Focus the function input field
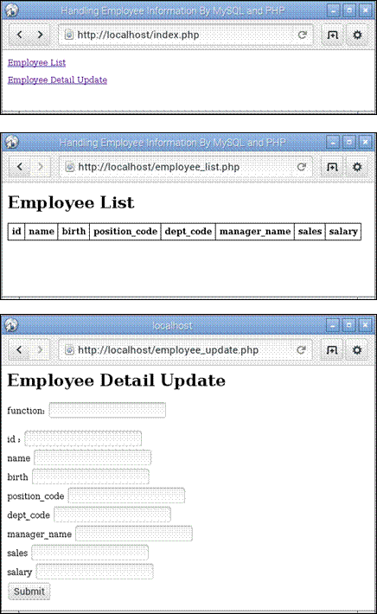The image size is (377, 614). [107, 410]
